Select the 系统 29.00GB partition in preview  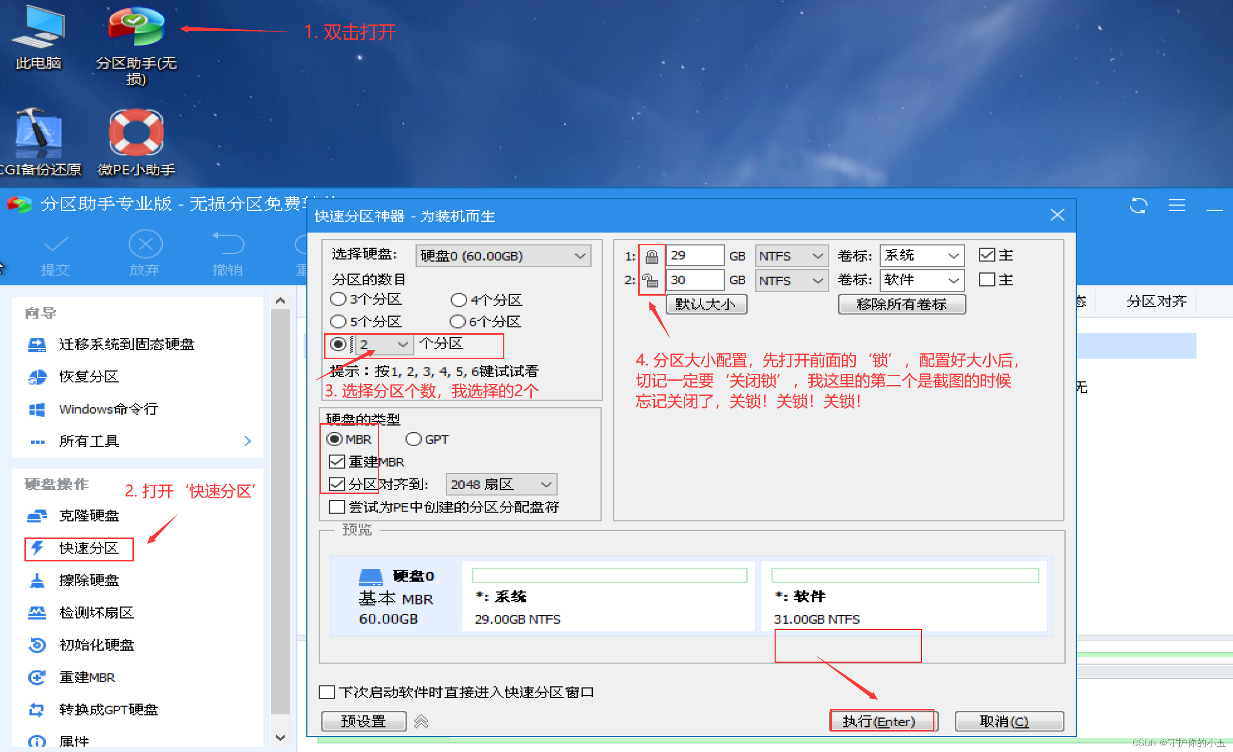[x=608, y=596]
